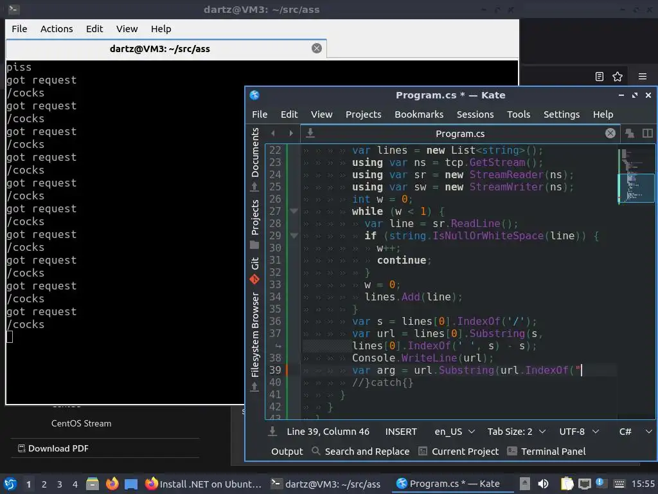The height and width of the screenshot is (494, 658).
Task: Select the dartz@VM3 terminal taskbar entry
Action: pos(326,484)
